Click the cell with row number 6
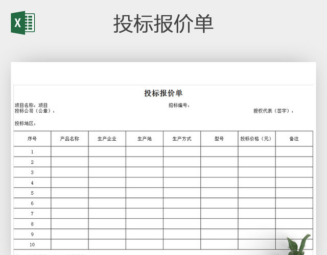Screen dimensions: 327x255 click(32, 203)
